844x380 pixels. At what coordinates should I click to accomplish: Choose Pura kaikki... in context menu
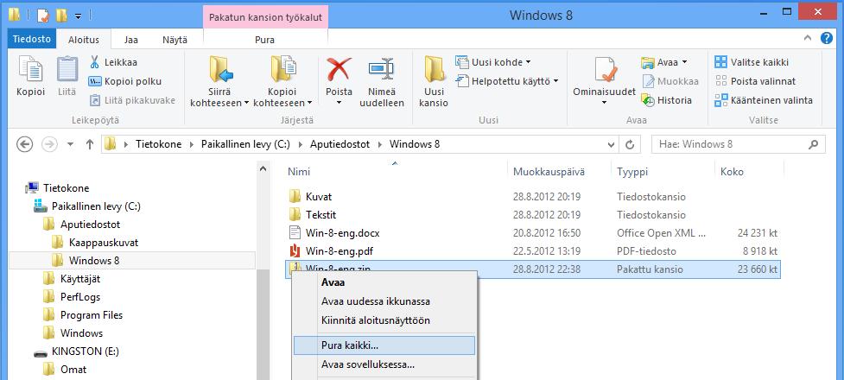point(384,345)
